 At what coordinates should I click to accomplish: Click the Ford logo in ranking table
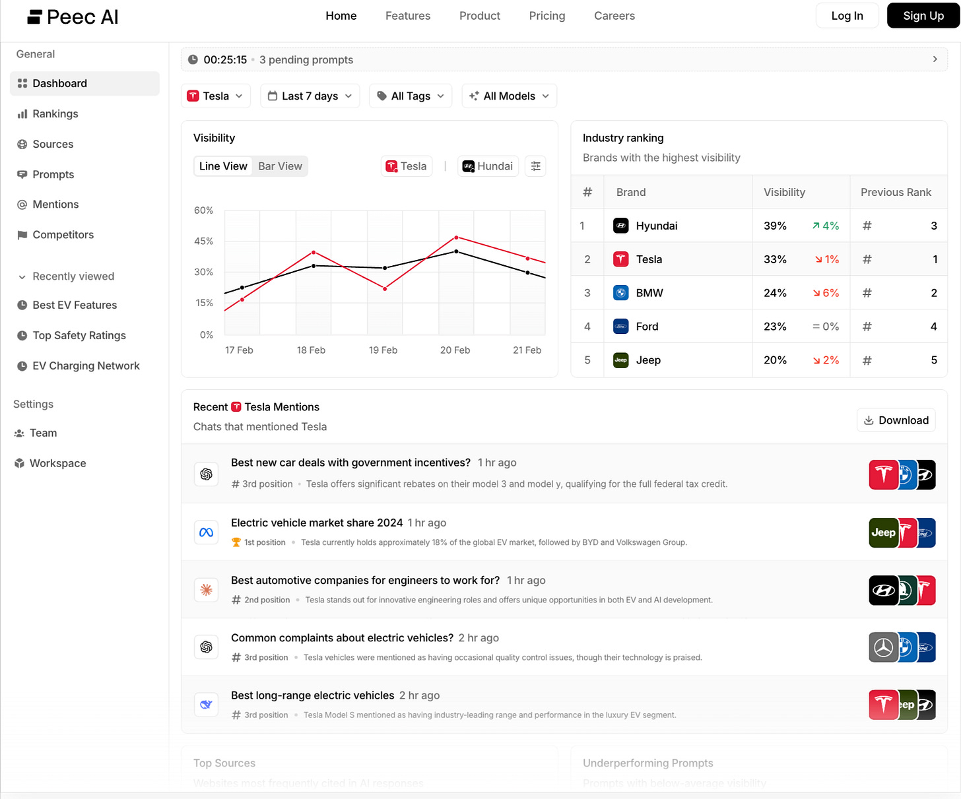[621, 327]
